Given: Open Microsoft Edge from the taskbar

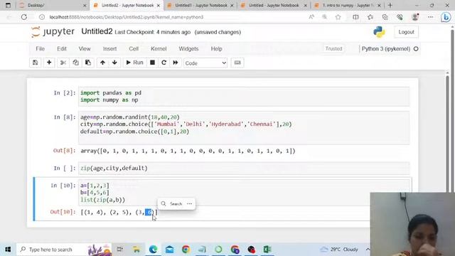Looking at the screenshot, I should (153, 250).
